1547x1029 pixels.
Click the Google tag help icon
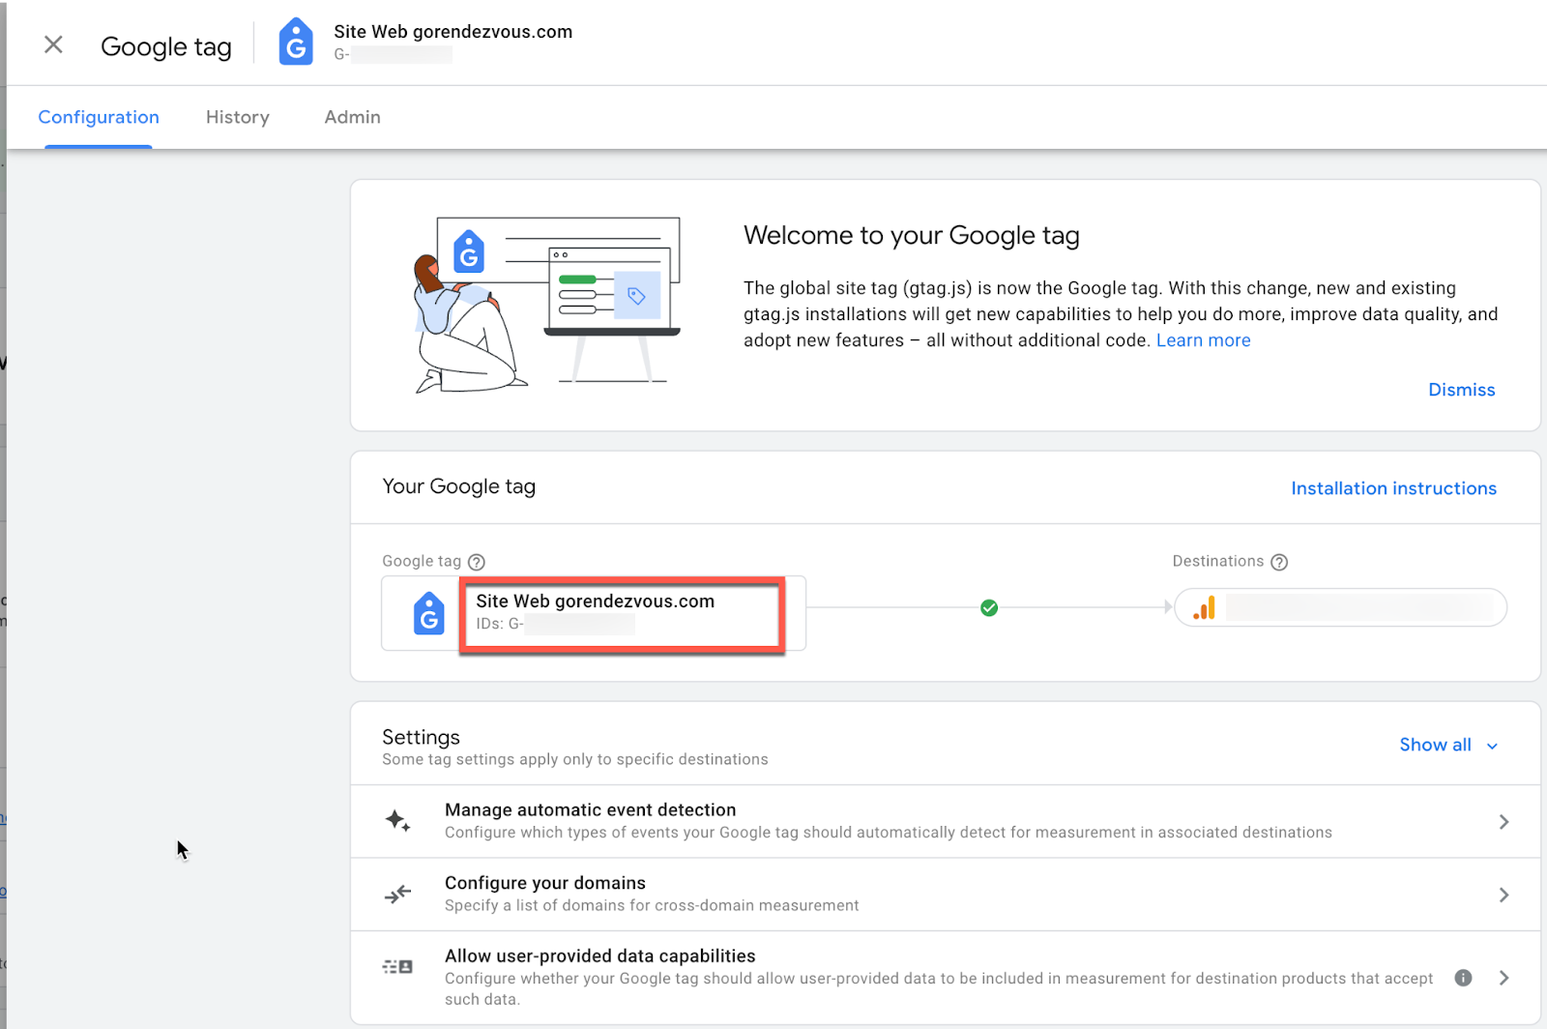click(x=477, y=562)
